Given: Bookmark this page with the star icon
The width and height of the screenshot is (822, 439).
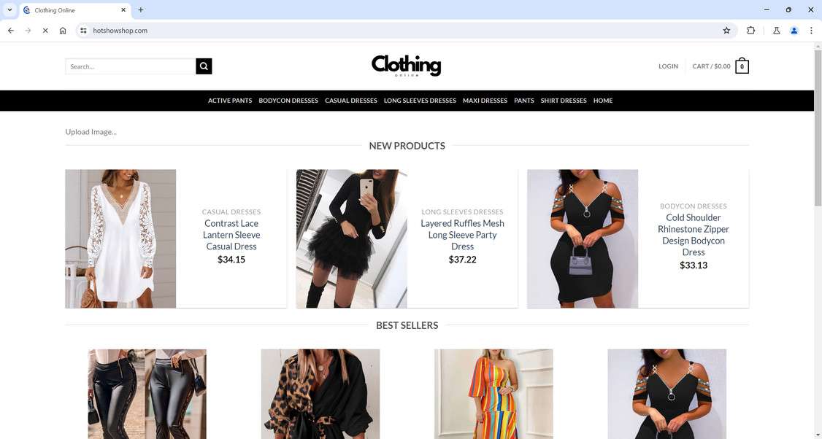Looking at the screenshot, I should coord(726,31).
